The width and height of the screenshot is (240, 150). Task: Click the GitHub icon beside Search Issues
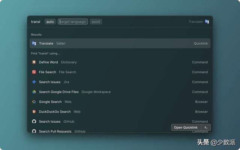coord(34,122)
